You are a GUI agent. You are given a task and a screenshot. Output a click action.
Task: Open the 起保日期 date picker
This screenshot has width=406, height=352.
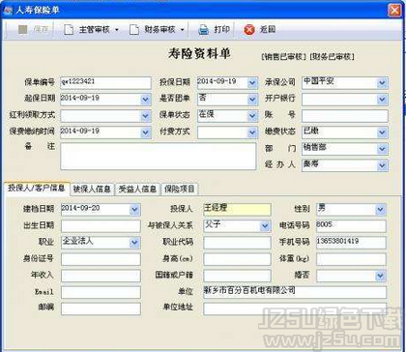point(146,100)
